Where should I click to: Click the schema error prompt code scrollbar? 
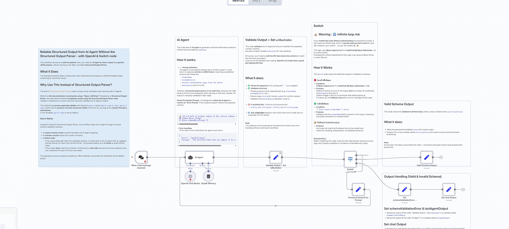[188, 124]
